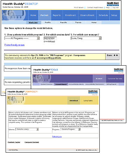
Task: Expand the All Programs dropdown
Action: pos(22,38)
